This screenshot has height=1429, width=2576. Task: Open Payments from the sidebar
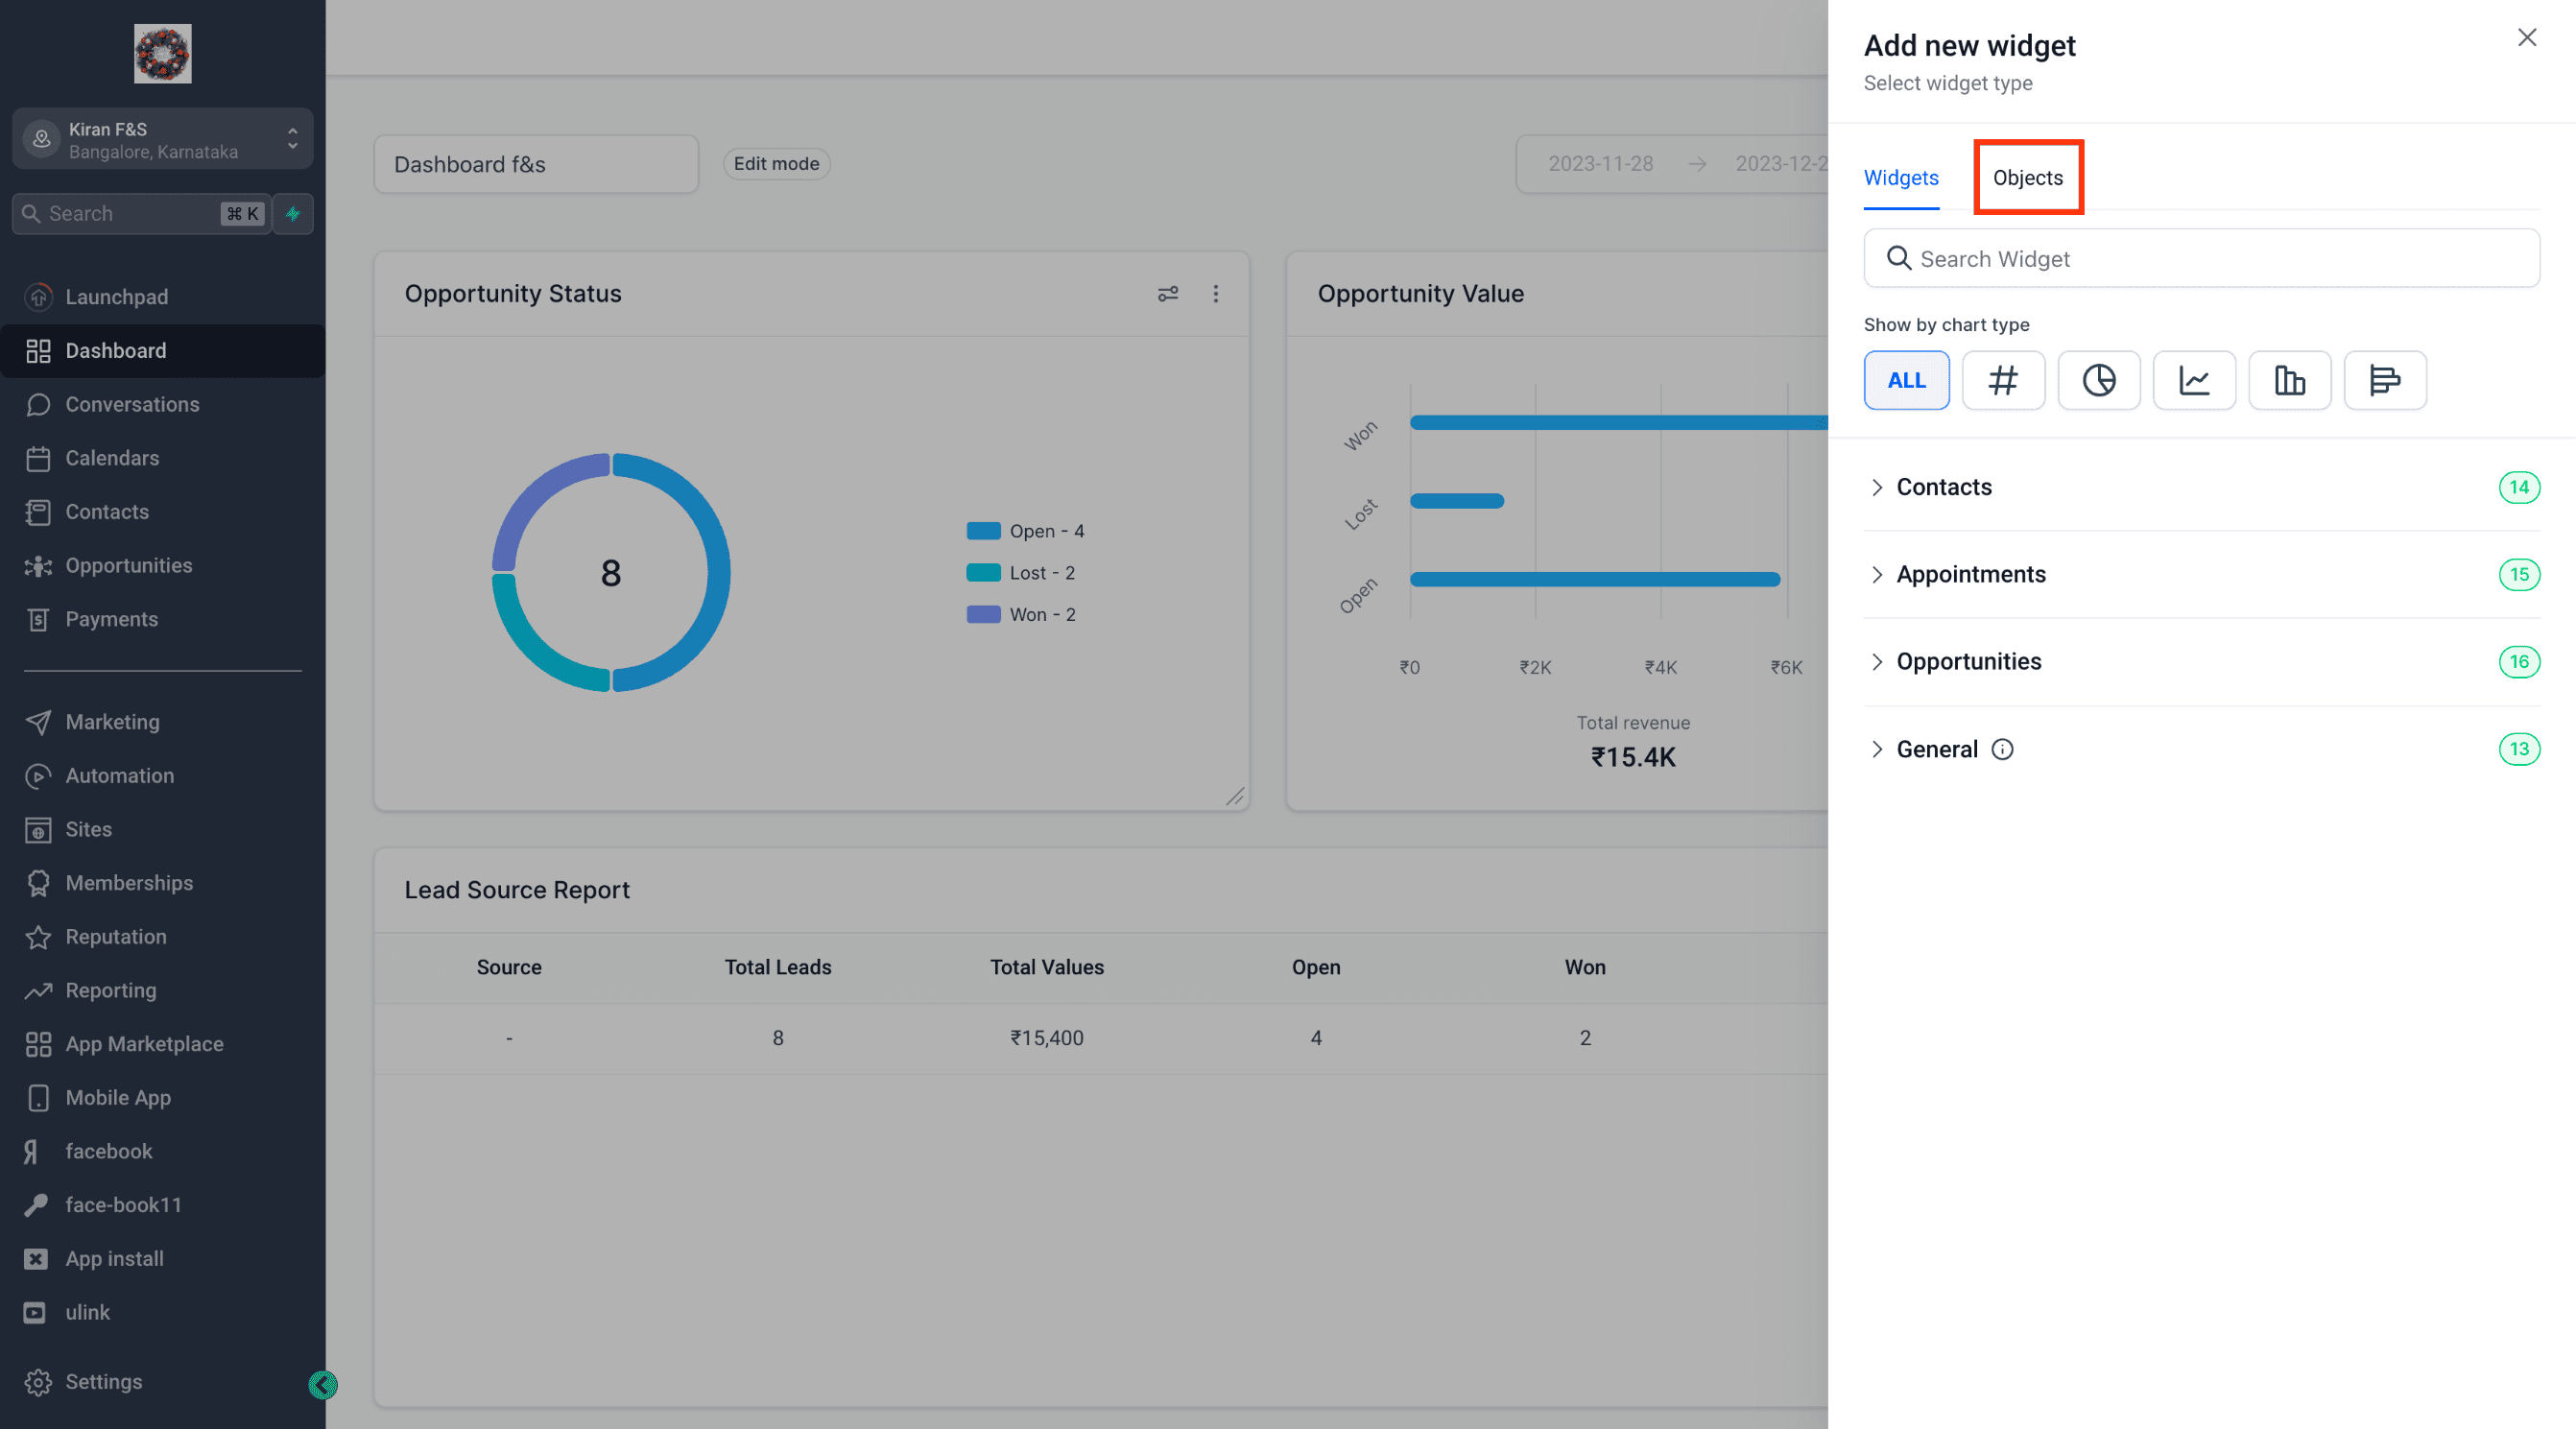click(x=162, y=619)
